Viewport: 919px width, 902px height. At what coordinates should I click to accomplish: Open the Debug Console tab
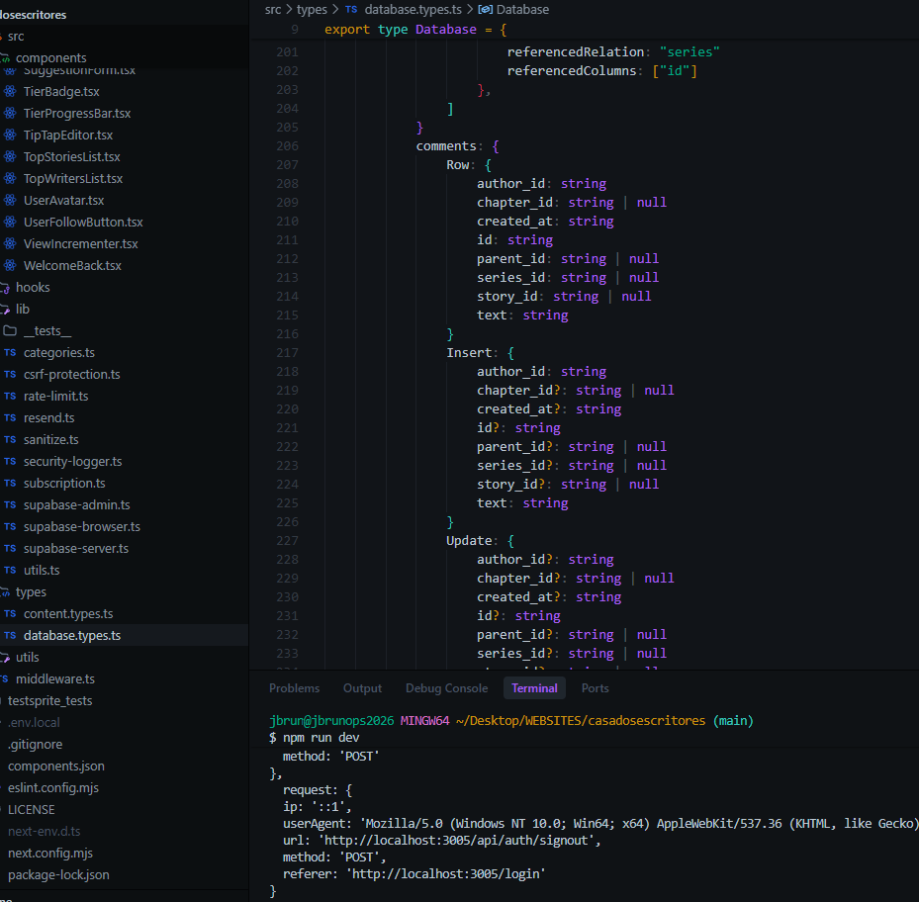tap(446, 688)
